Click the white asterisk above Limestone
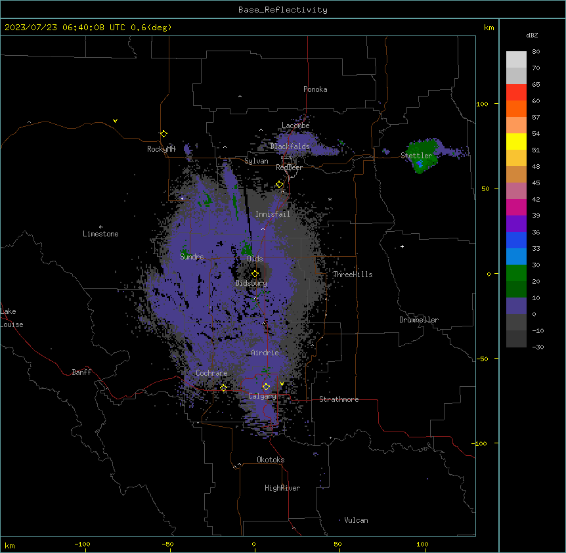Screen dimensions: 566x553 (100, 227)
